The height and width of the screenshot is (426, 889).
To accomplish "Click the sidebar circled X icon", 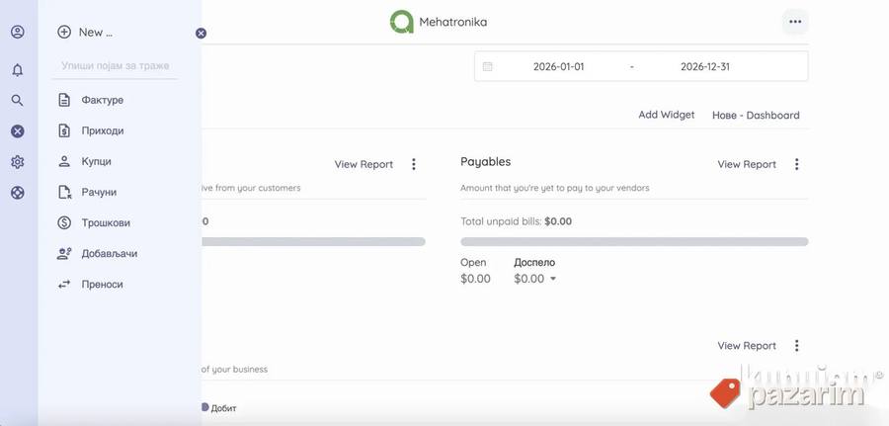I will [x=18, y=131].
